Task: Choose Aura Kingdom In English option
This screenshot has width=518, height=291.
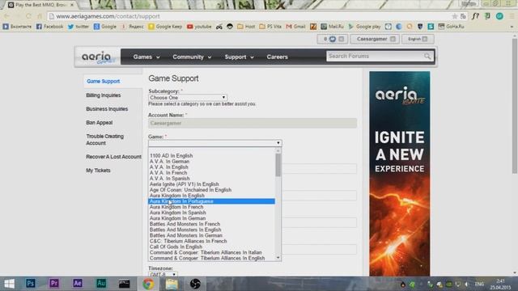Action: tap(211, 196)
